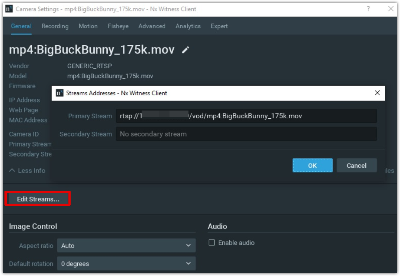Close the Camera Settings window

tap(391, 9)
